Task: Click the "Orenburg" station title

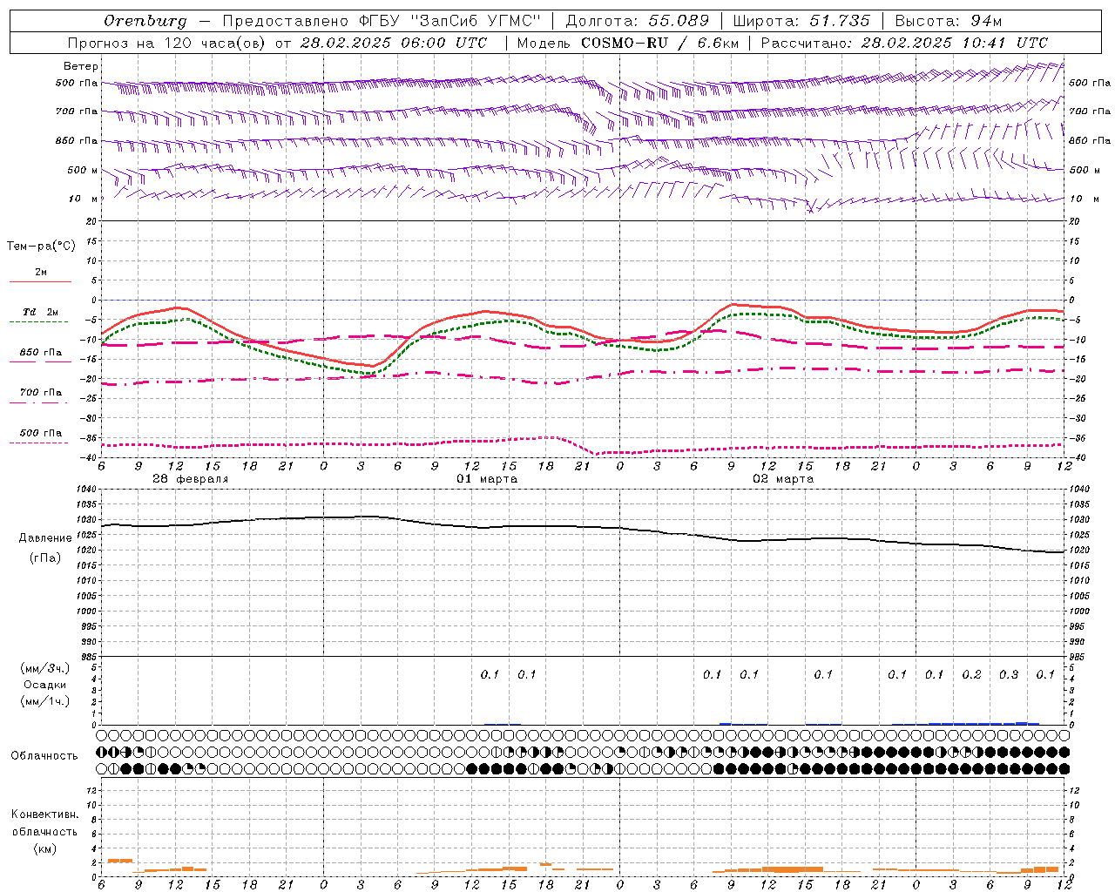Action: [145, 21]
